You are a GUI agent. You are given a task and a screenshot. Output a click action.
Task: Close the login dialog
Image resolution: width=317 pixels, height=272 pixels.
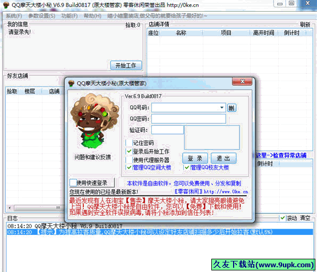pyautogui.click(x=242, y=81)
